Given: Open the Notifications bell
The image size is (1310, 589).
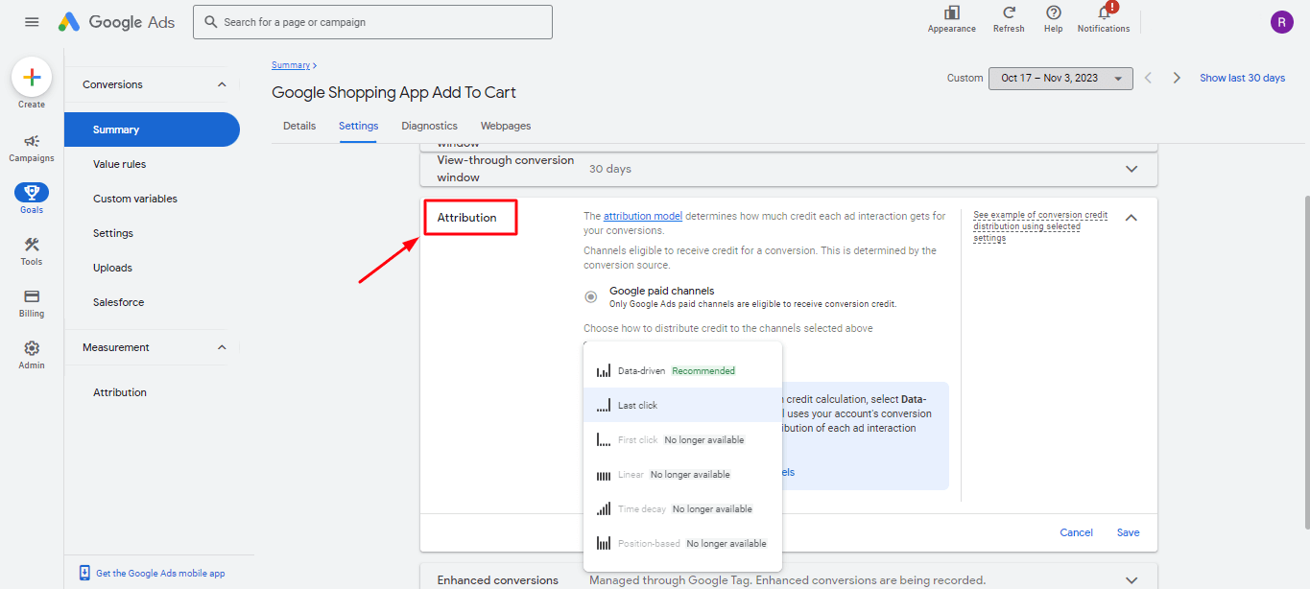Looking at the screenshot, I should point(1105,12).
